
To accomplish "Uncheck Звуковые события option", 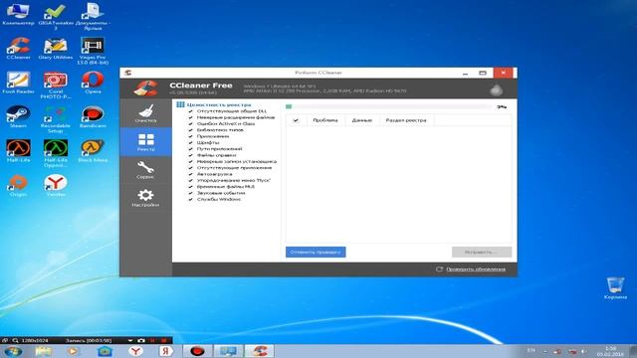I will (x=190, y=193).
